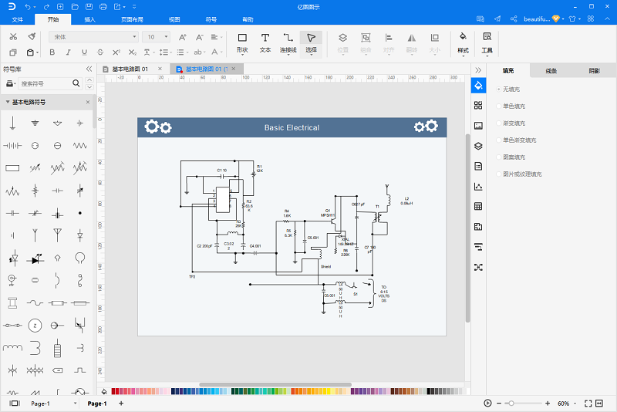Select the 渐变填充 fill option

(x=511, y=123)
